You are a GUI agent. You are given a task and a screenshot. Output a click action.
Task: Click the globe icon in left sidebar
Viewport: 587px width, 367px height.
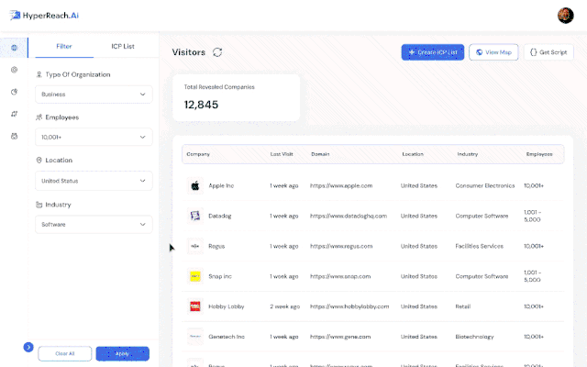[14, 48]
